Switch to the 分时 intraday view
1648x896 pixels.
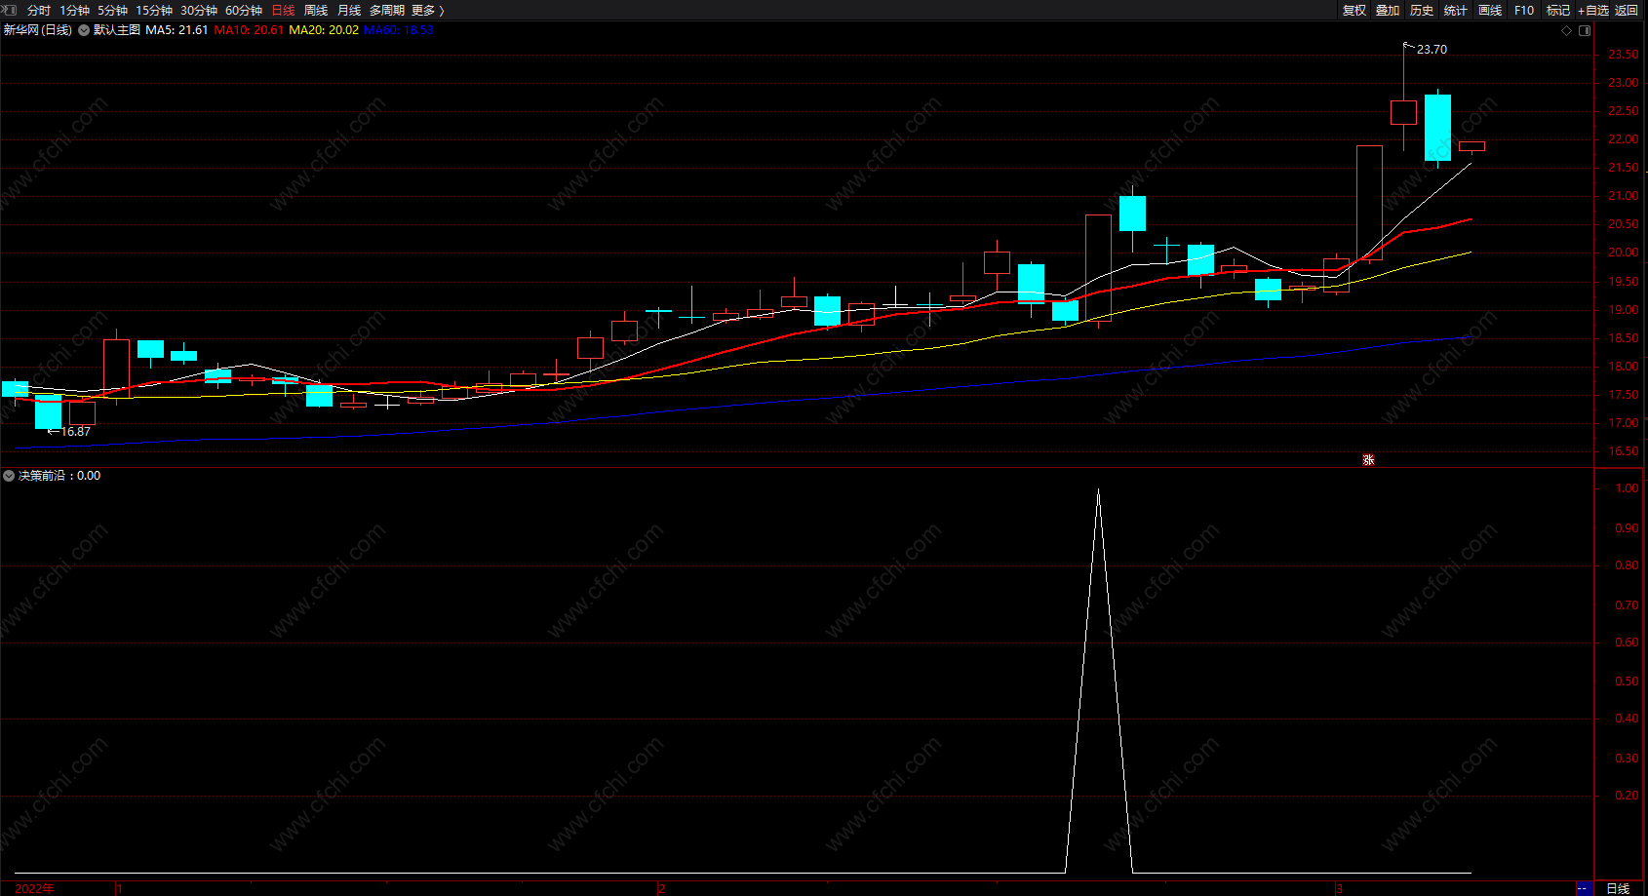39,11
